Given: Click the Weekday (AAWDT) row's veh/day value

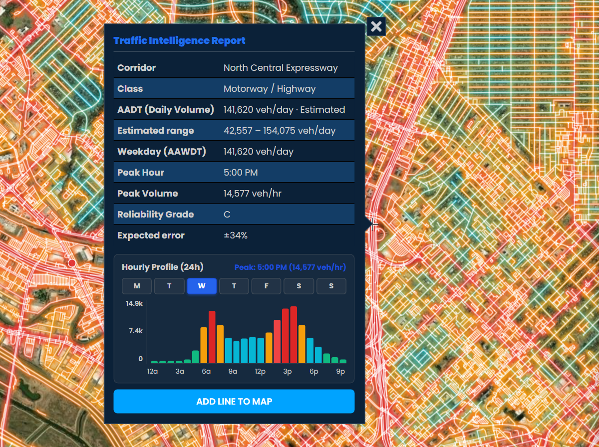Looking at the screenshot, I should [x=259, y=152].
